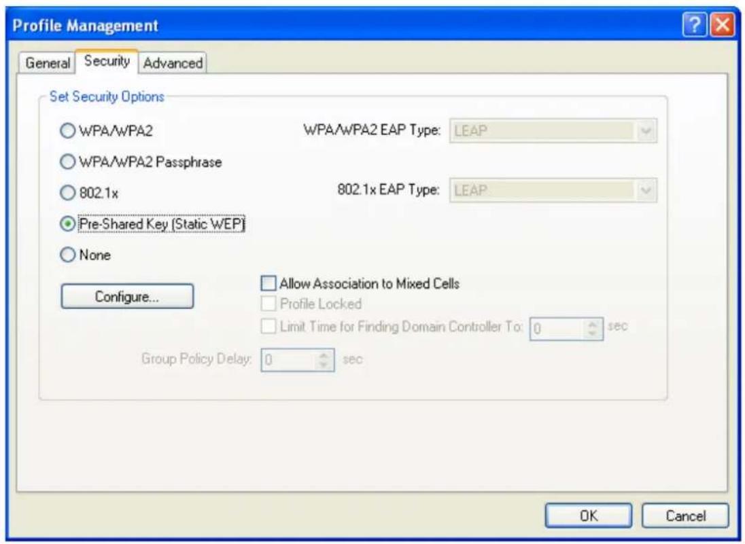745x544 pixels.
Task: Increase the domain controller time limit value
Action: (x=593, y=324)
